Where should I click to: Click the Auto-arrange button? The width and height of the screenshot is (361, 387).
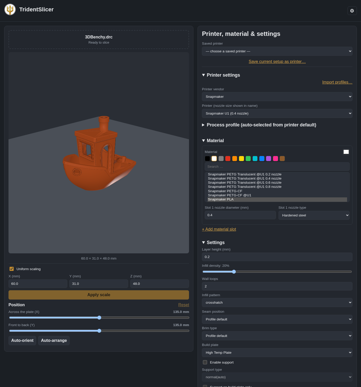(x=54, y=341)
